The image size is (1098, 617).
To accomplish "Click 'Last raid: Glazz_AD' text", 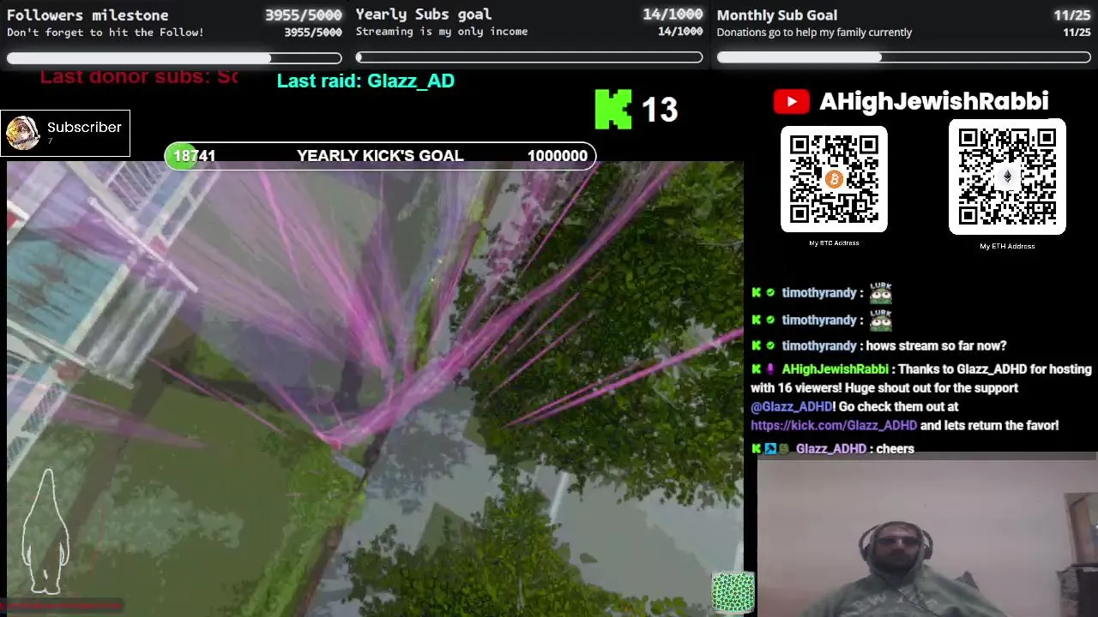I will 365,81.
